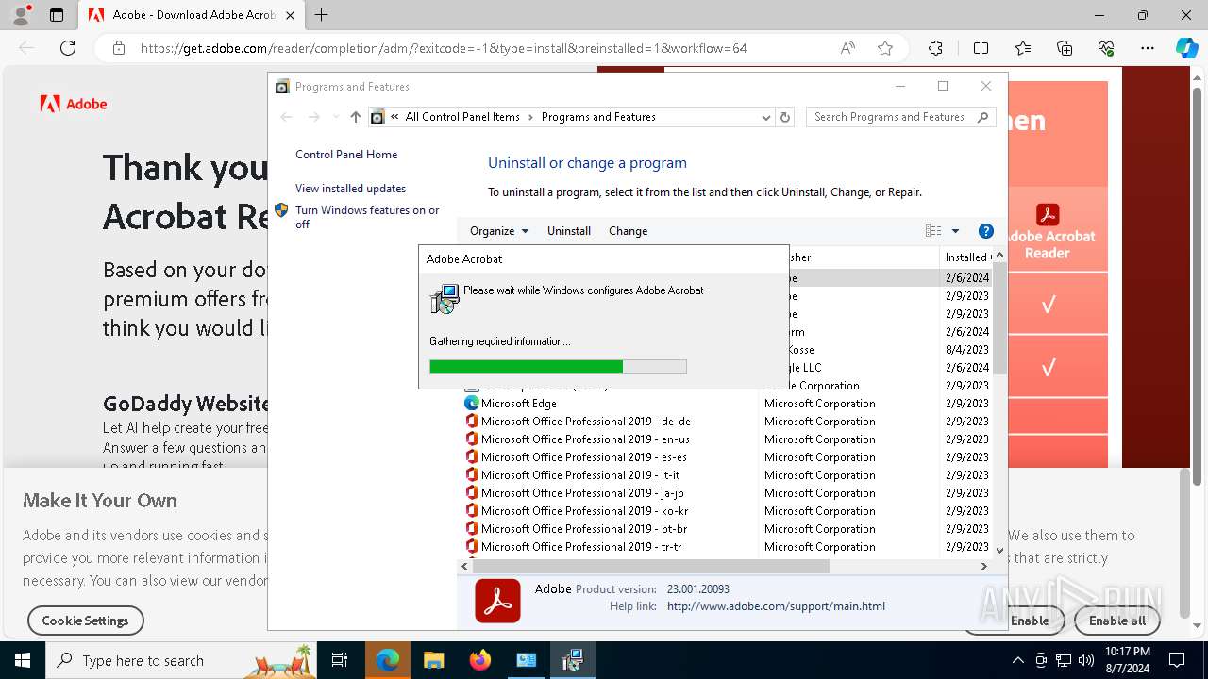Click All Control Panel Items breadcrumb

pyautogui.click(x=462, y=117)
